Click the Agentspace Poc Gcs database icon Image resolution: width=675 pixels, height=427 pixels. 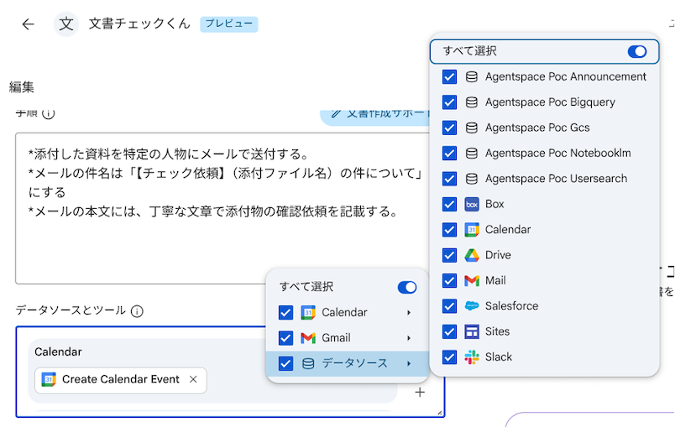(x=472, y=128)
